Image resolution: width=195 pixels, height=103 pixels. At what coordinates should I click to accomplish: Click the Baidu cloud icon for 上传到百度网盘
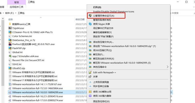[x=90, y=82]
